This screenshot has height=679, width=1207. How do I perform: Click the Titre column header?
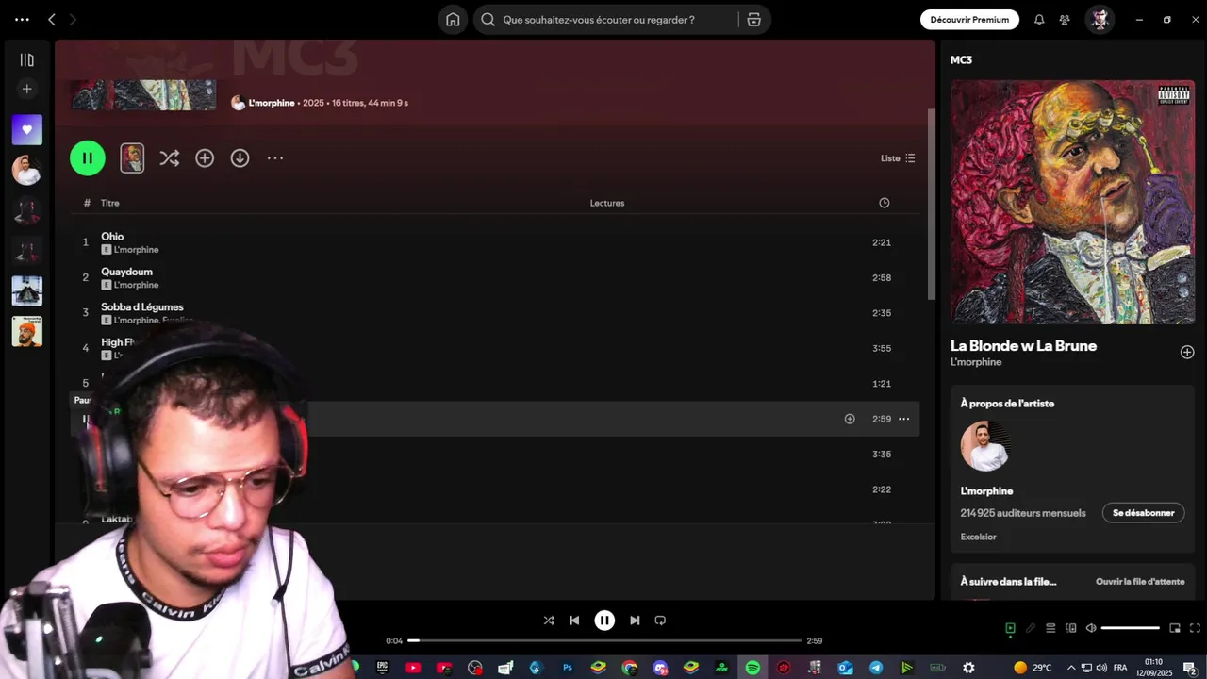[x=110, y=203]
